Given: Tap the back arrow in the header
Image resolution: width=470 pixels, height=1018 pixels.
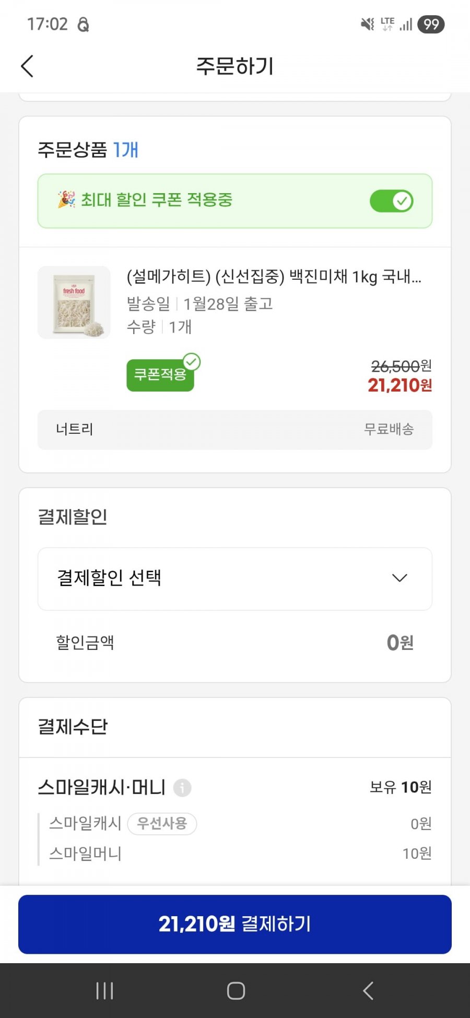Looking at the screenshot, I should (27, 66).
